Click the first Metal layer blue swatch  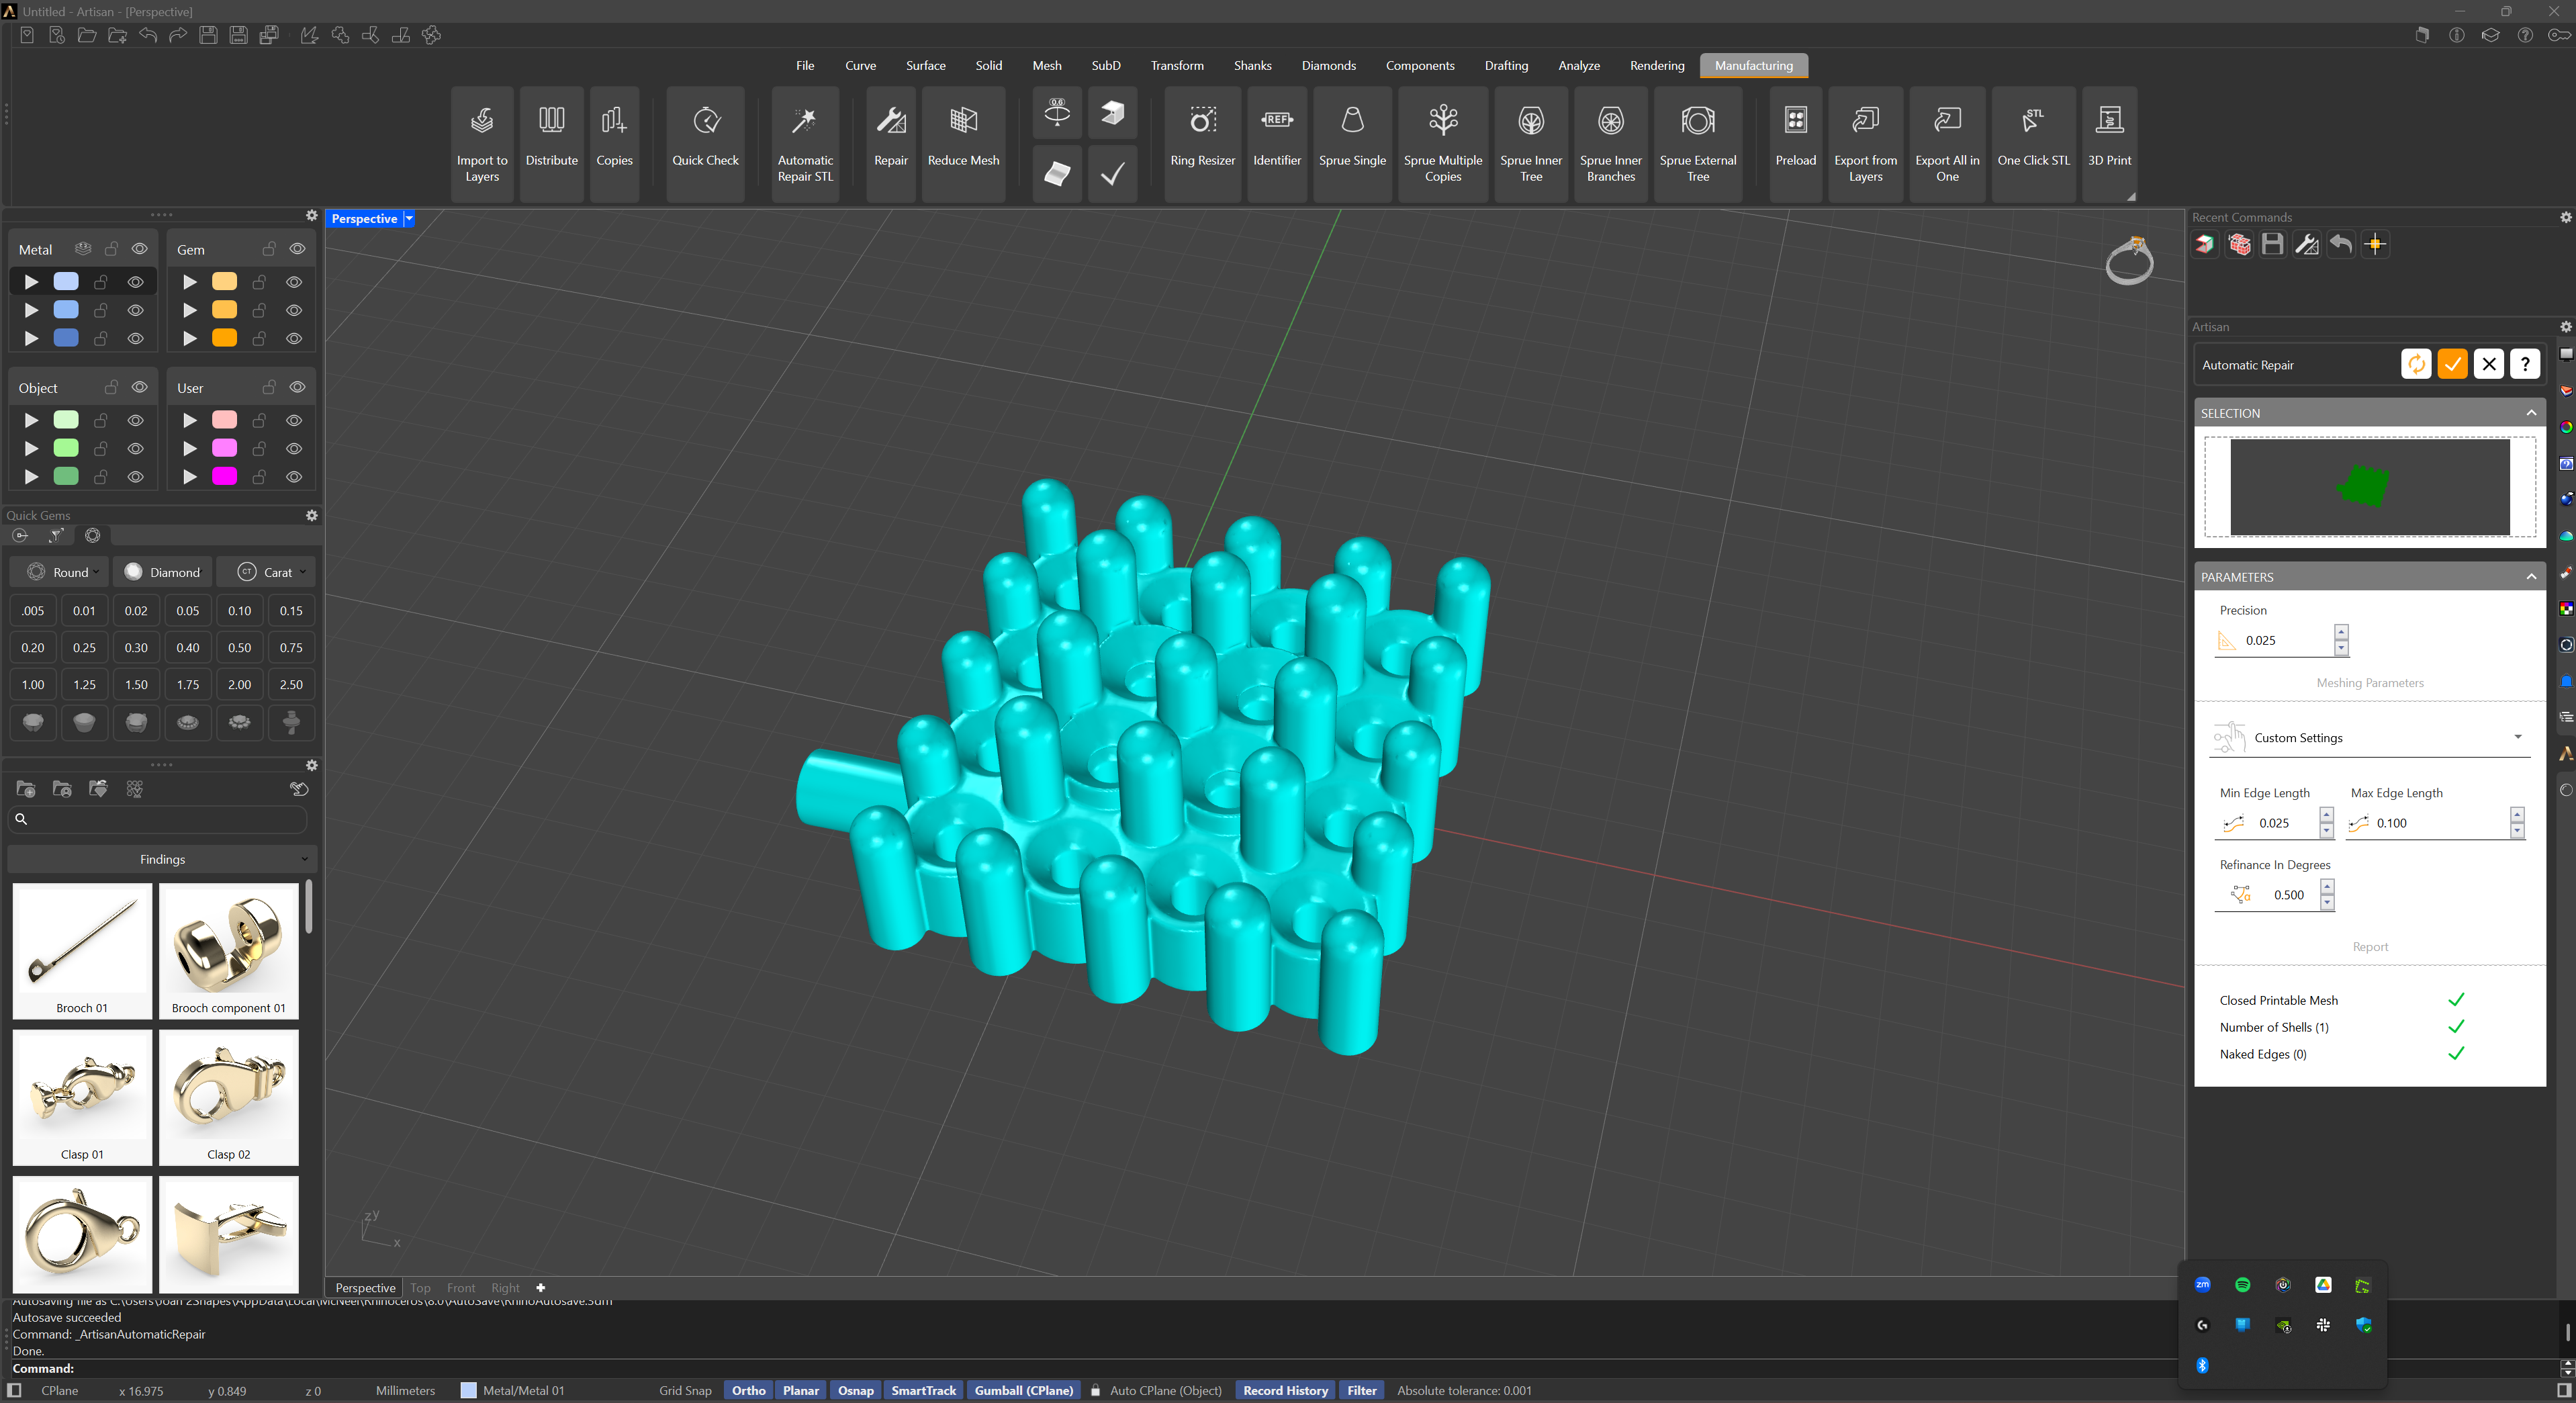pos(66,282)
